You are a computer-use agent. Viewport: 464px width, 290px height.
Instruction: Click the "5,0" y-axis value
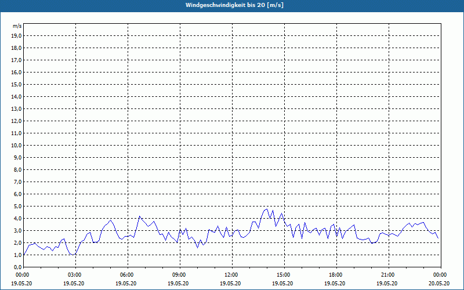[17, 206]
